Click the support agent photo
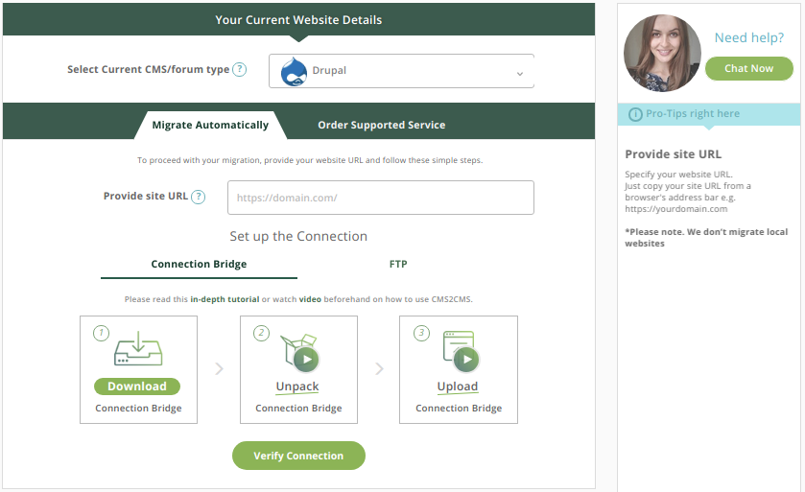The width and height of the screenshot is (805, 492). point(662,53)
